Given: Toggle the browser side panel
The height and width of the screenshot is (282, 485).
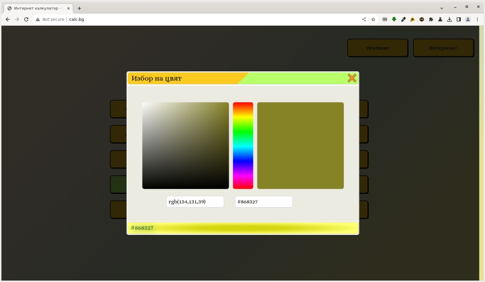Looking at the screenshot, I should [x=458, y=19].
